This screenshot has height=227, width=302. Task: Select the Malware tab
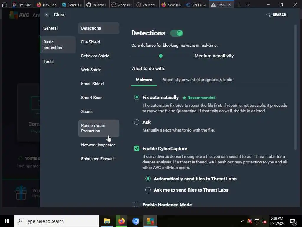pyautogui.click(x=144, y=80)
